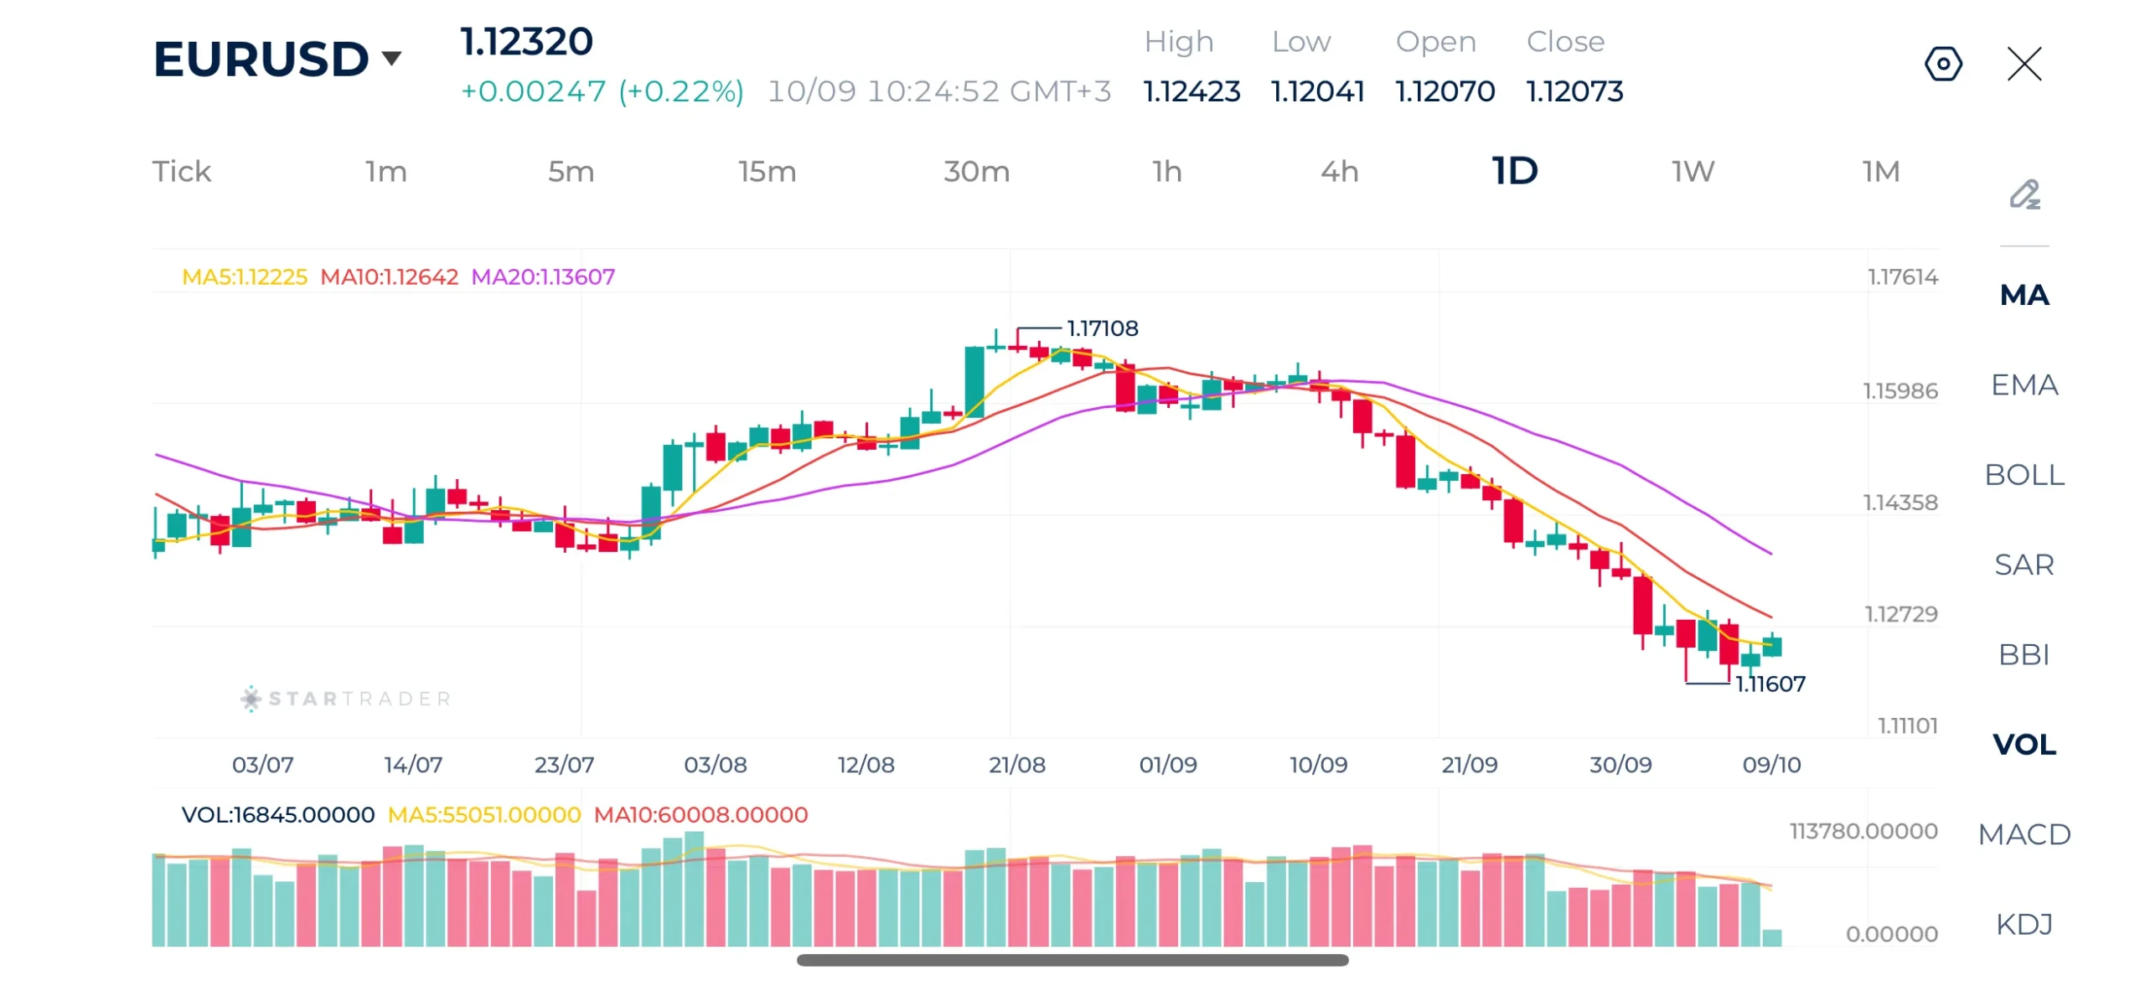Choose the 1W timeframe
The width and height of the screenshot is (2145, 986).
click(x=1693, y=171)
